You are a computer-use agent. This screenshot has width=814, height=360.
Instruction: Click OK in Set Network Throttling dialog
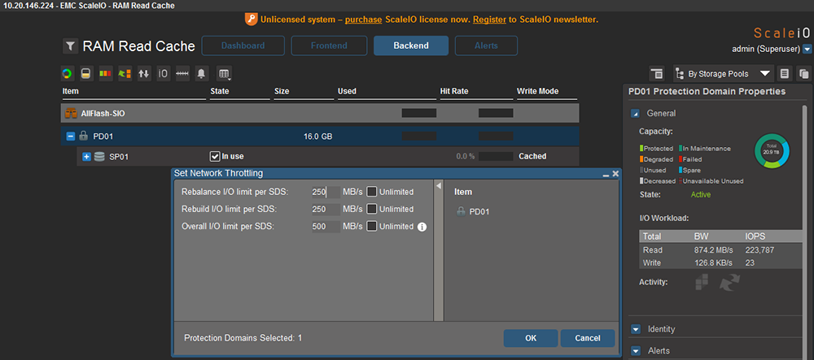(531, 338)
